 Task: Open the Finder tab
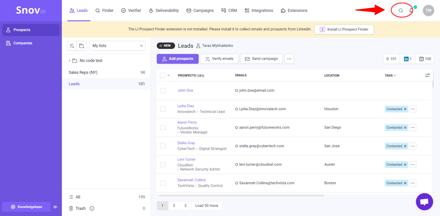click(x=105, y=11)
